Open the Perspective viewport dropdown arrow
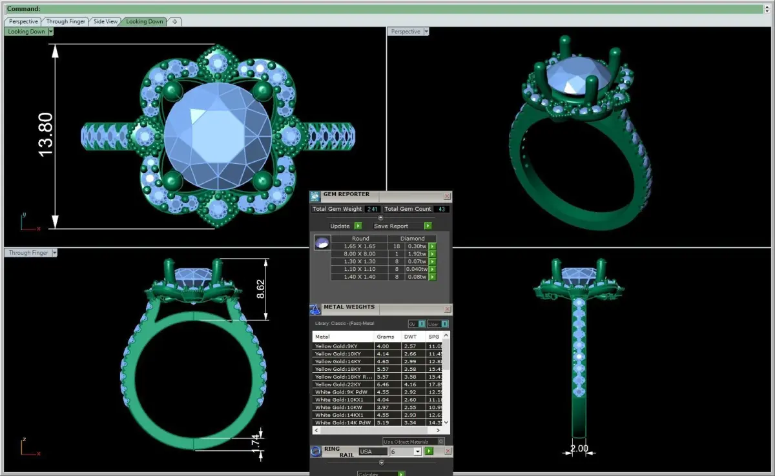Screen dimensions: 775x476 (426, 32)
